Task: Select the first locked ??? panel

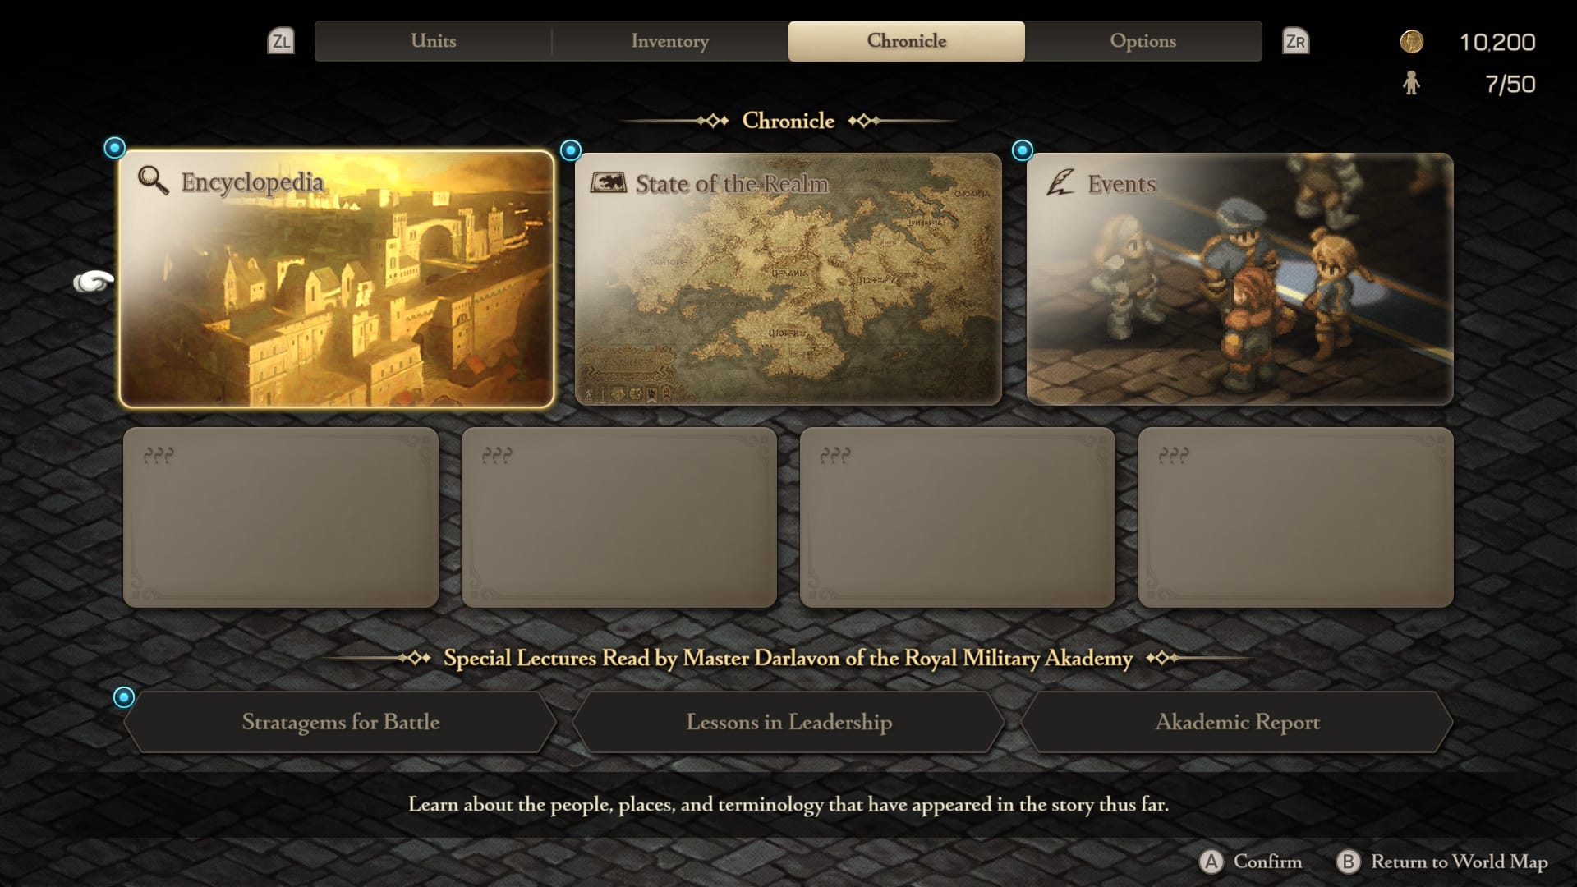Action: click(x=281, y=517)
